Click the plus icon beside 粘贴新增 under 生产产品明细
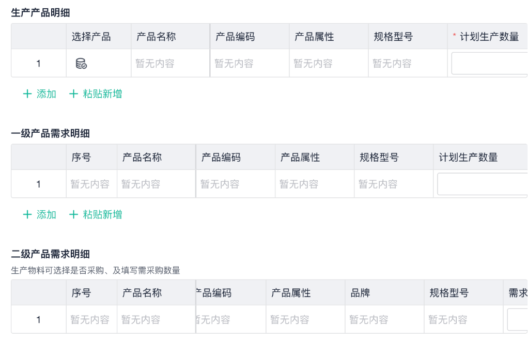The width and height of the screenshot is (528, 342). 74,94
